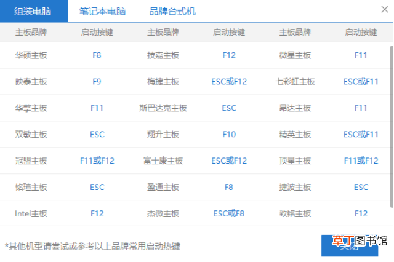Click the 精英主板 brand cell

point(295,134)
